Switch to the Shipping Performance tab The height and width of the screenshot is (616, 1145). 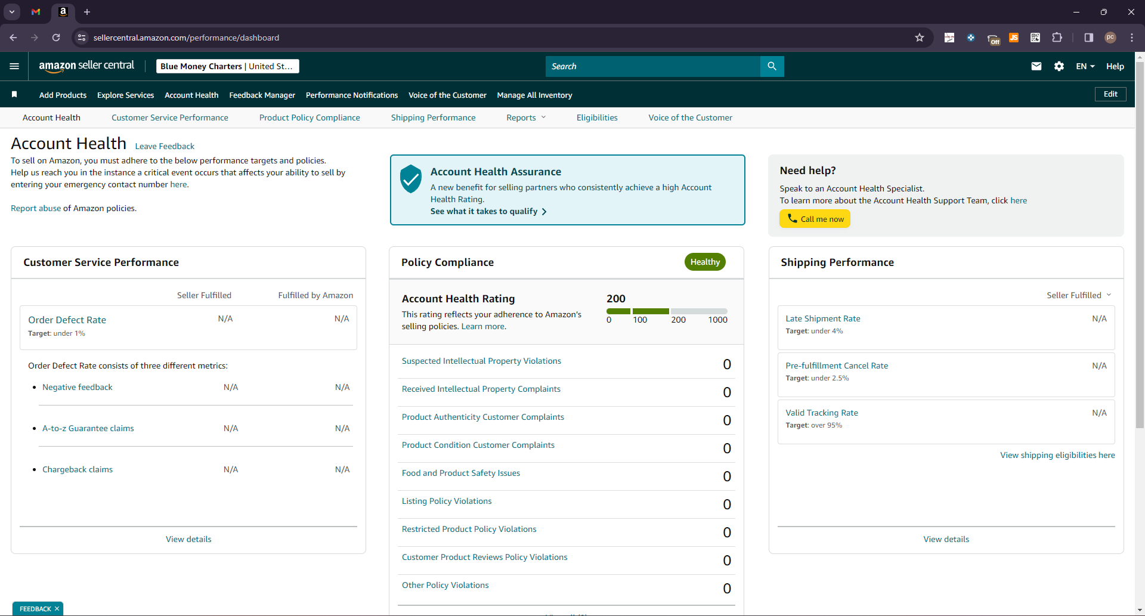(x=433, y=117)
